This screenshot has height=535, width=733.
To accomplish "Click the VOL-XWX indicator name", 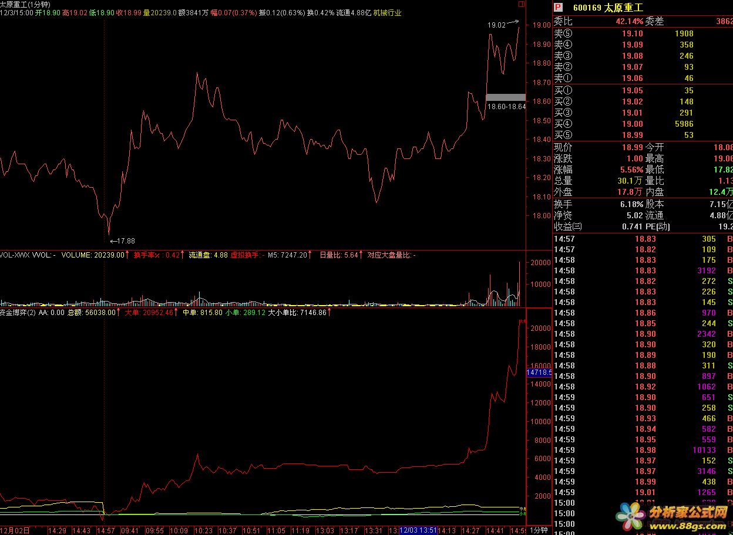I will click(14, 255).
